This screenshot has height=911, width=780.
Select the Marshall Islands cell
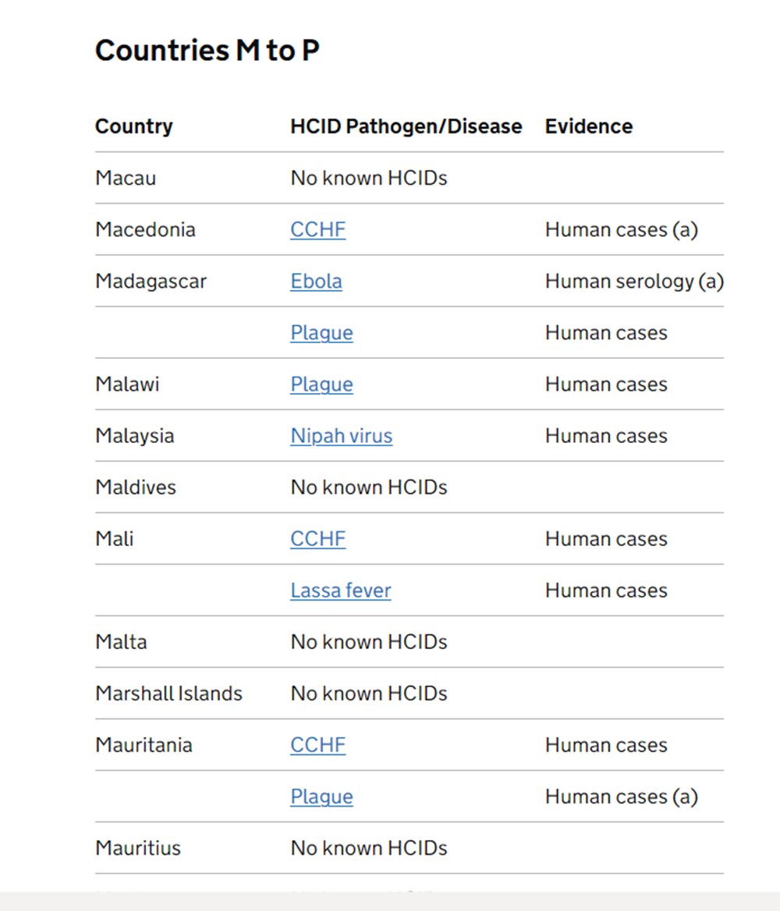[168, 693]
